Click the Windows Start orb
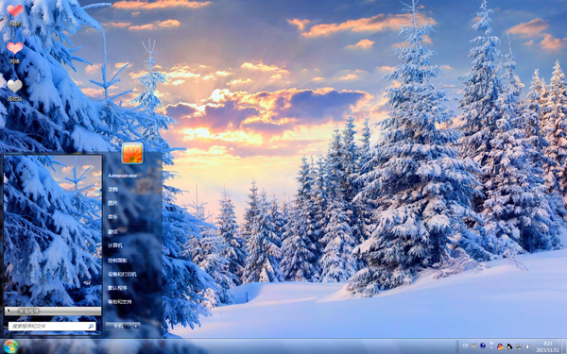This screenshot has height=354, width=567. click(10, 346)
